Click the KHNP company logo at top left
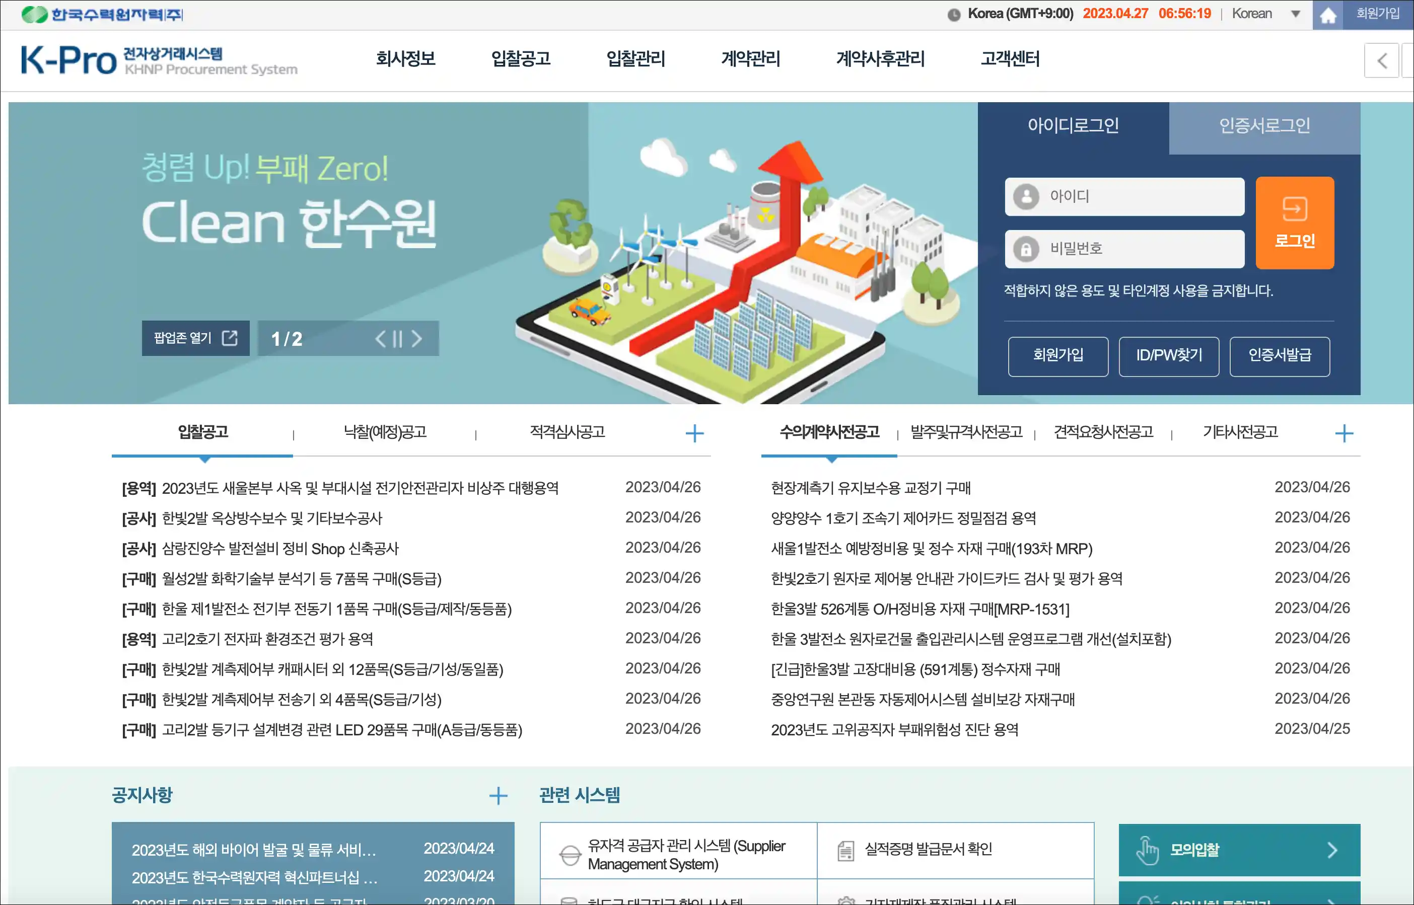Viewport: 1414px width, 905px height. point(102,14)
